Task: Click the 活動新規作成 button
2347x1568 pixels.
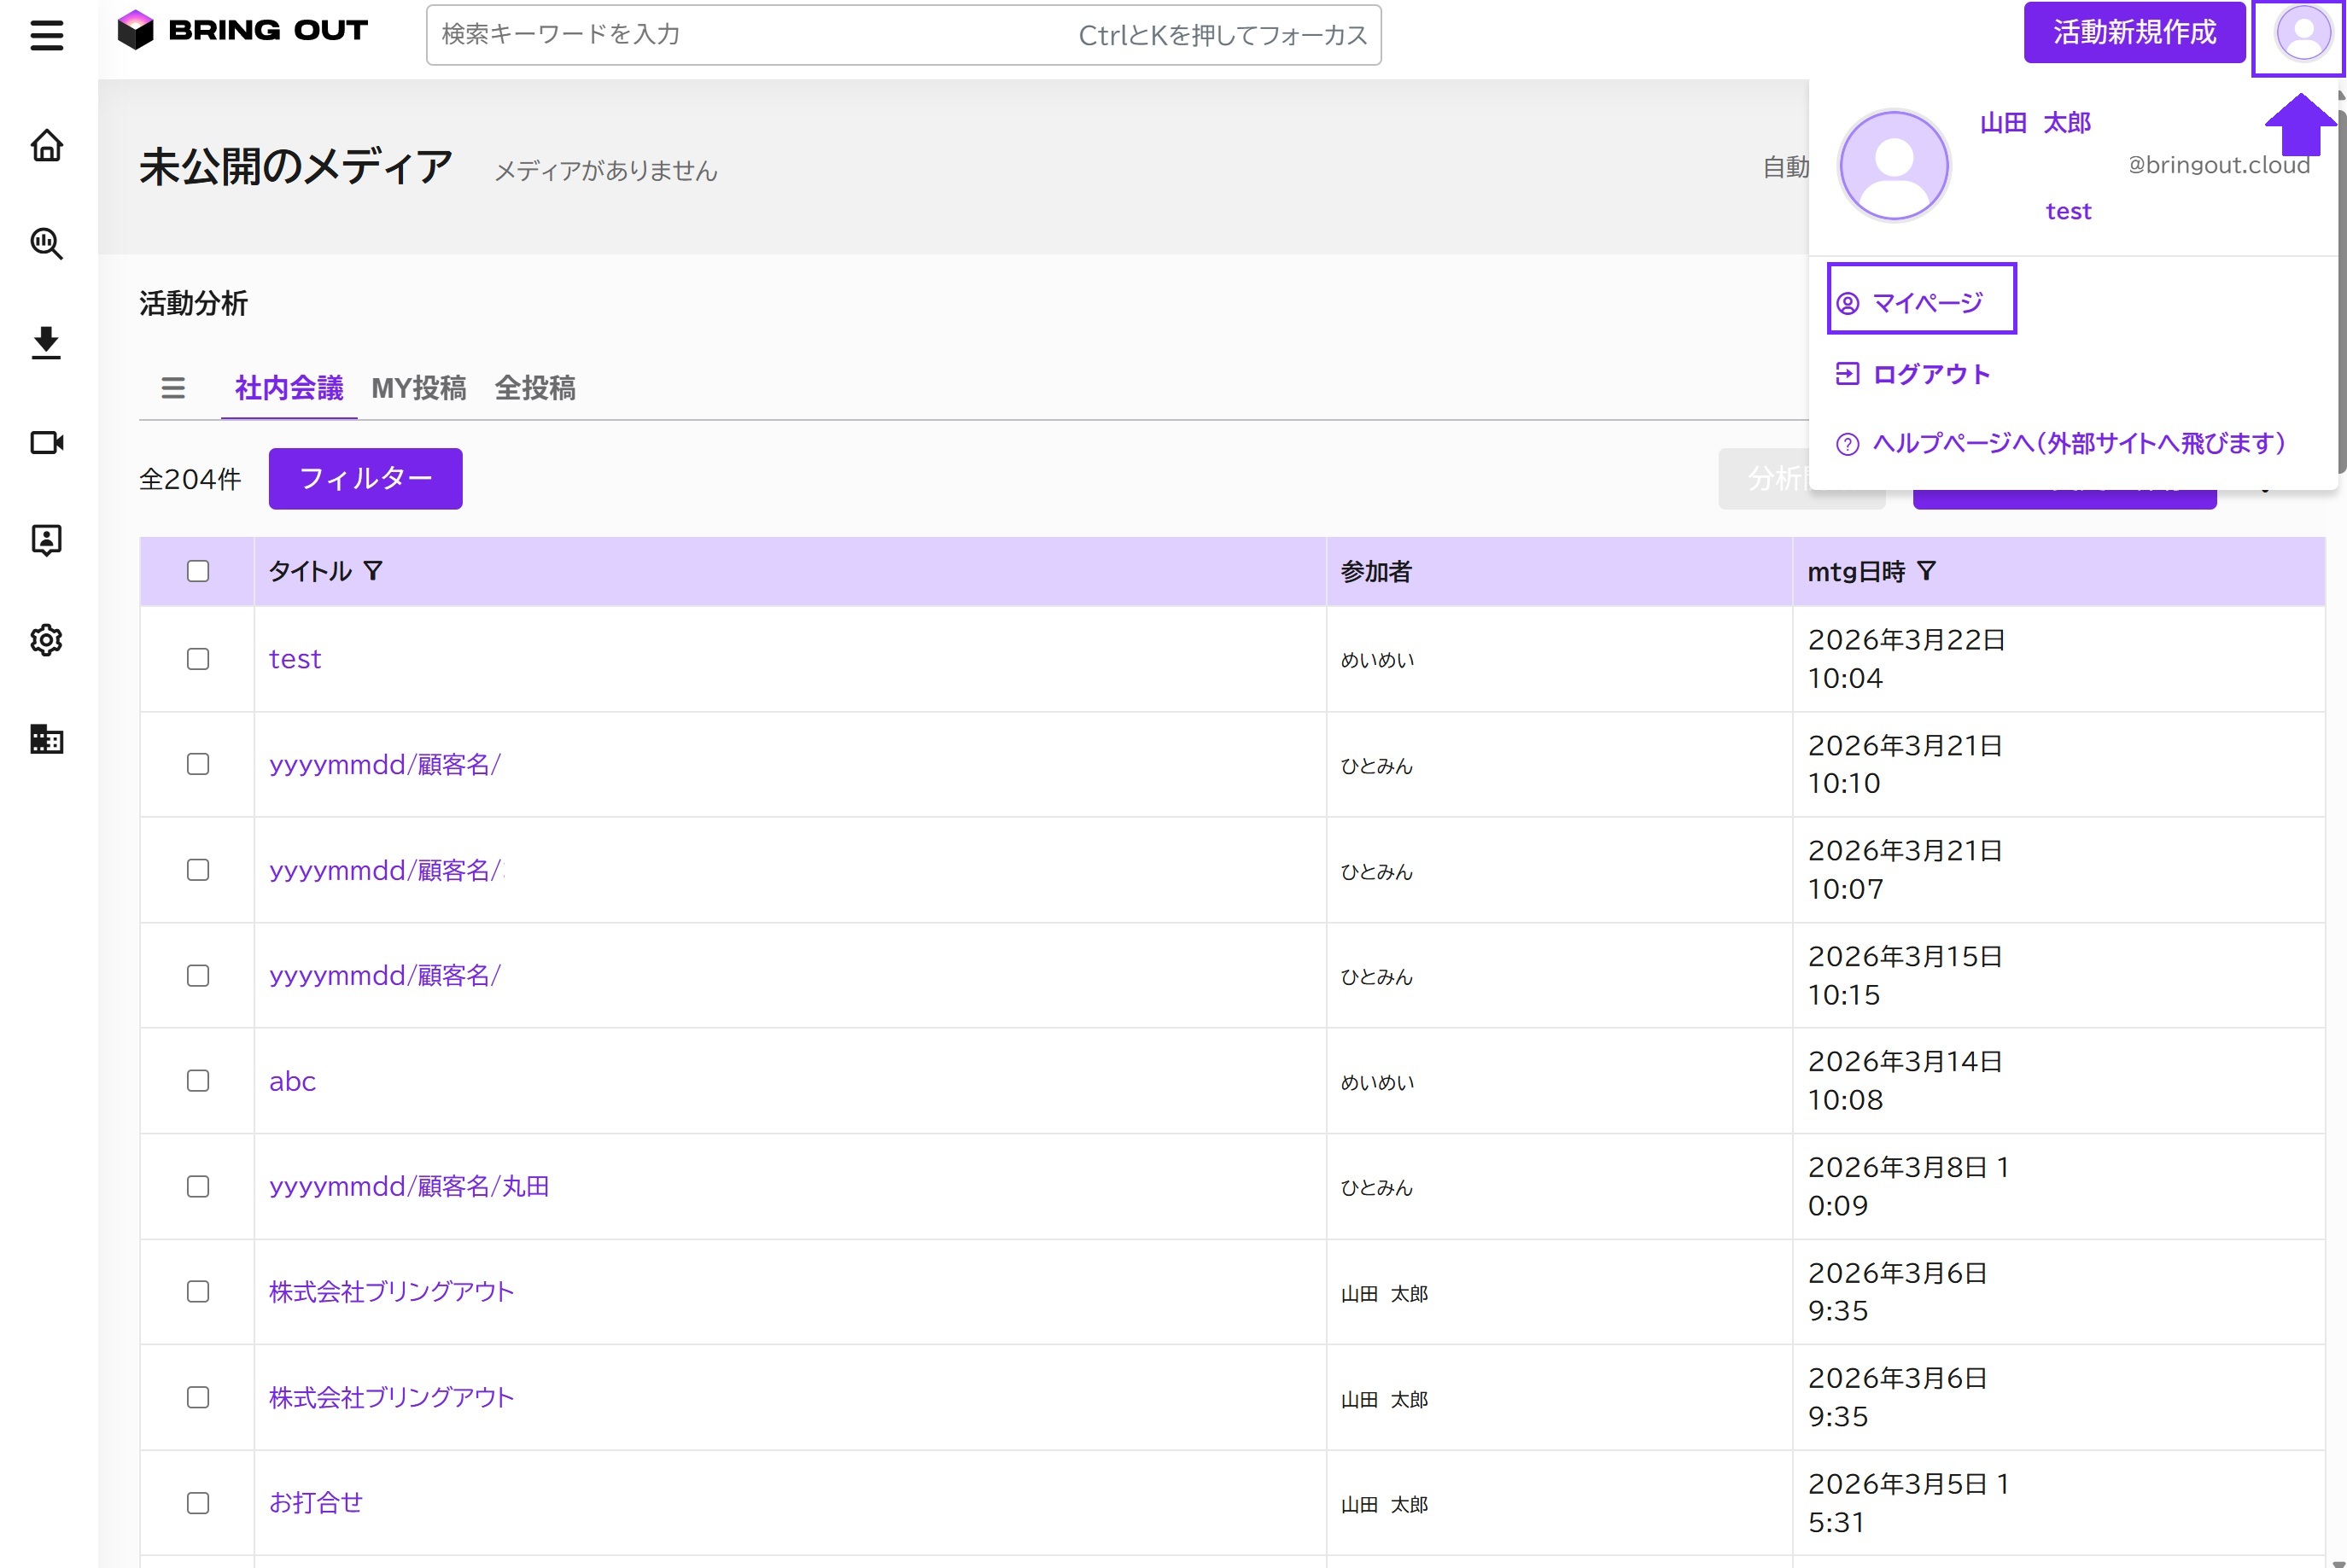Action: [2134, 33]
